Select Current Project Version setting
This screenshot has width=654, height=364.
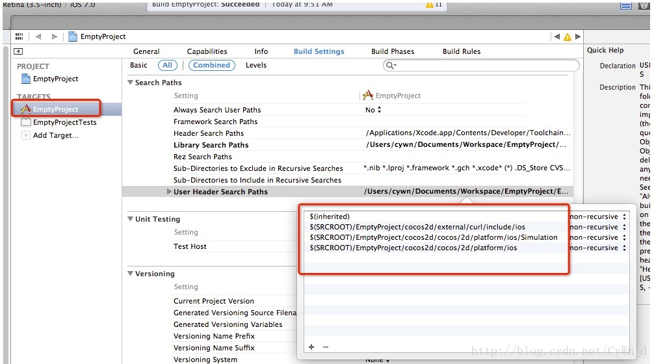pyautogui.click(x=213, y=300)
